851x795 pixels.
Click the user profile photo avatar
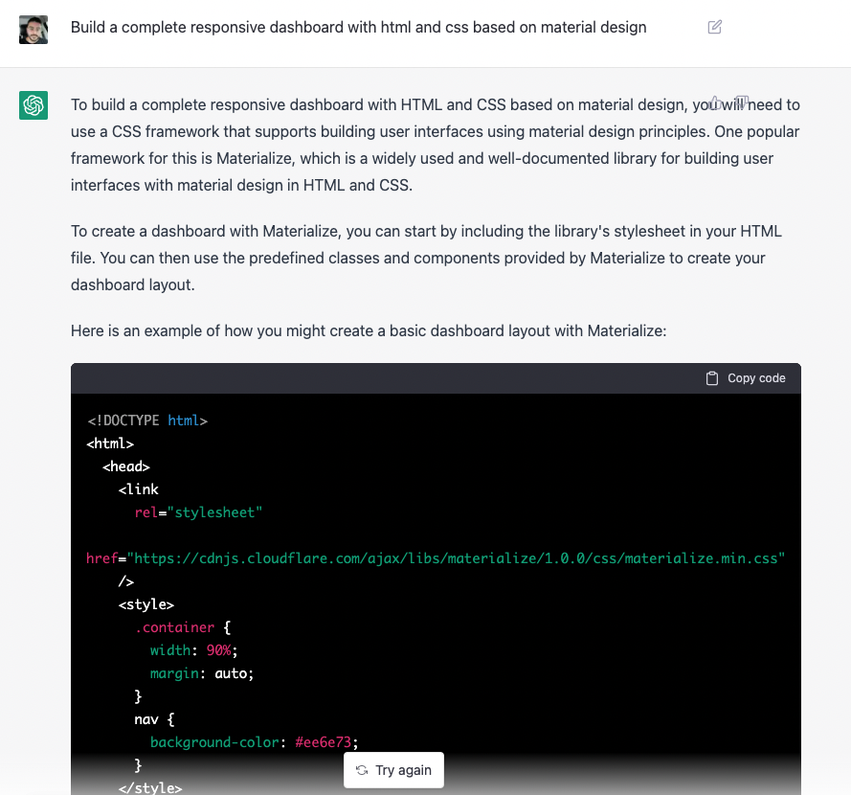[34, 30]
